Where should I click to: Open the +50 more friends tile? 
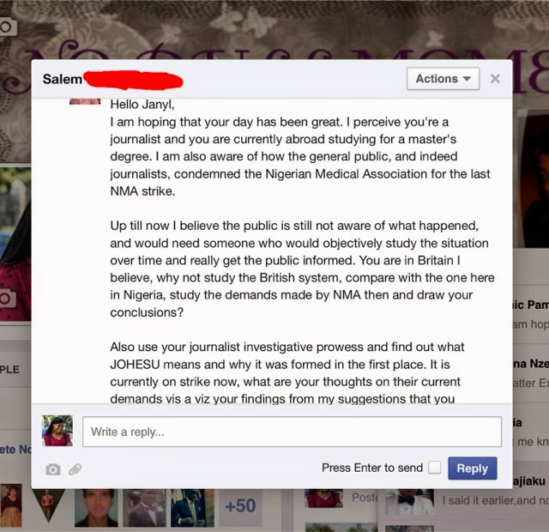click(x=240, y=505)
